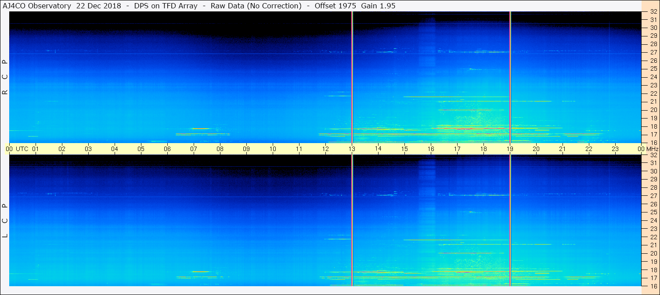Click hour label '09' on the time axis
This screenshot has height=295, width=660.
[246, 149]
